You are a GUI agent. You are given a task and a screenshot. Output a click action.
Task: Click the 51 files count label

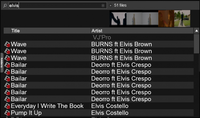(120, 5)
